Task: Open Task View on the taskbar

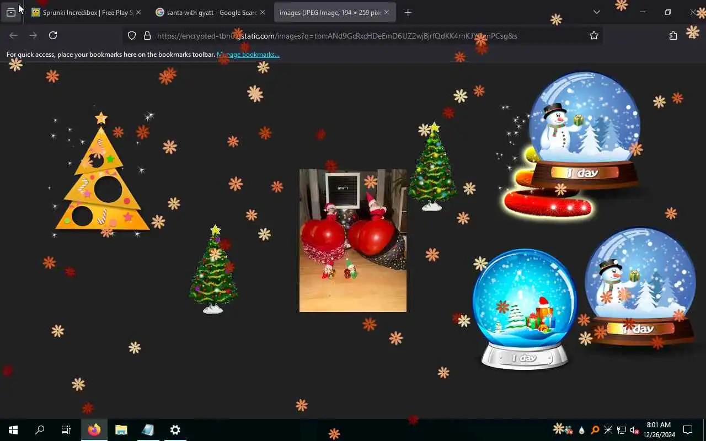Action: [66, 430]
